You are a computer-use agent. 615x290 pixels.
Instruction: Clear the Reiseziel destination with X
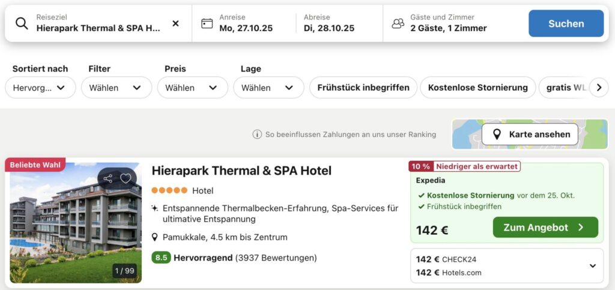[x=175, y=23]
